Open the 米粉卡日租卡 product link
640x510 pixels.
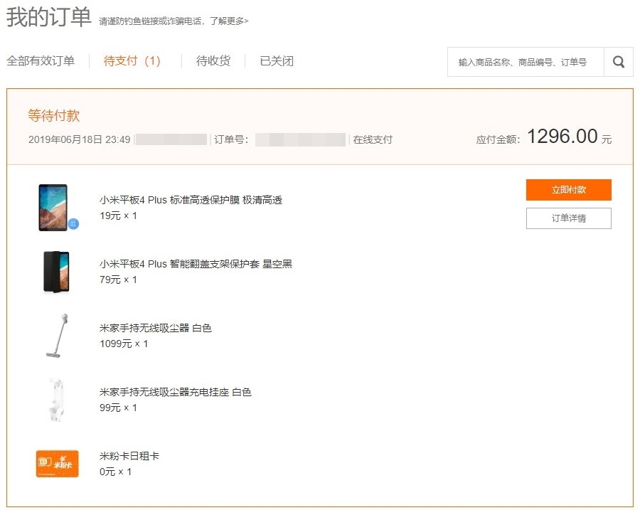(x=129, y=456)
